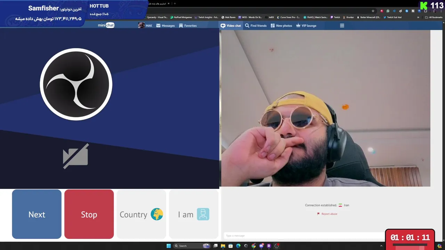
Task: Open NoPixel Minigames bookmark
Action: coord(181,17)
